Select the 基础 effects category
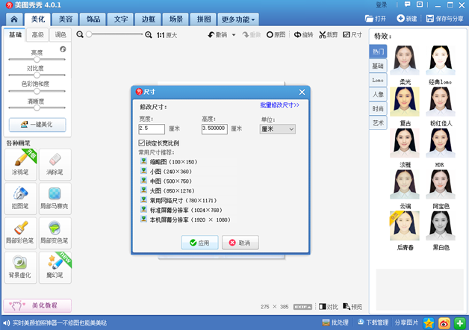 coord(378,66)
